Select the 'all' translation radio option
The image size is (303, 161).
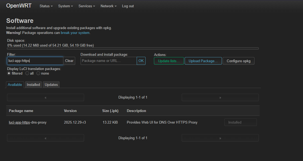(27, 73)
